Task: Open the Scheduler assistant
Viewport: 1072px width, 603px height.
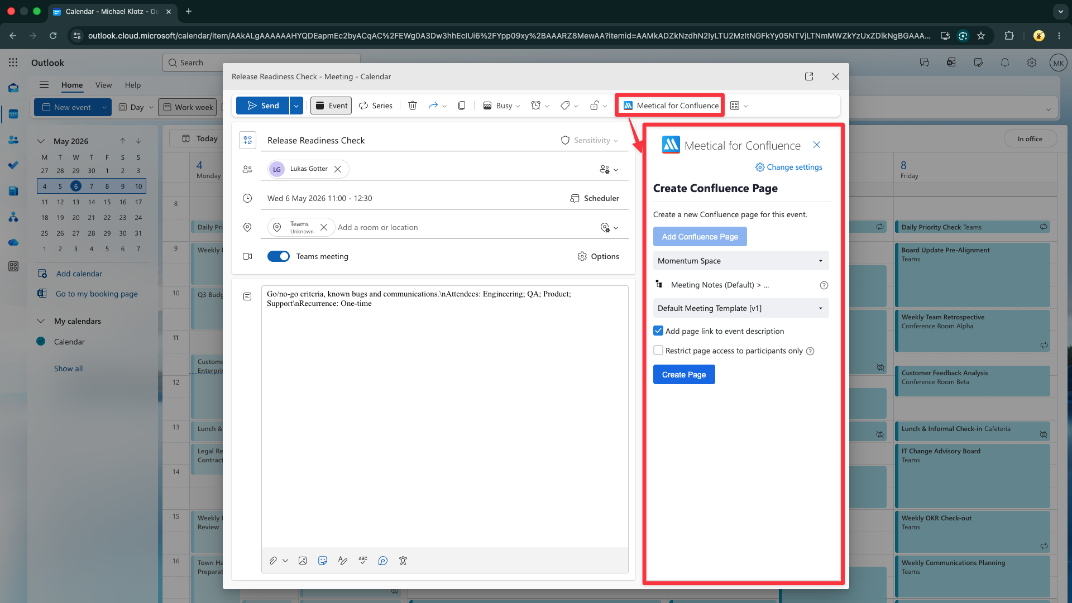Action: [595, 198]
